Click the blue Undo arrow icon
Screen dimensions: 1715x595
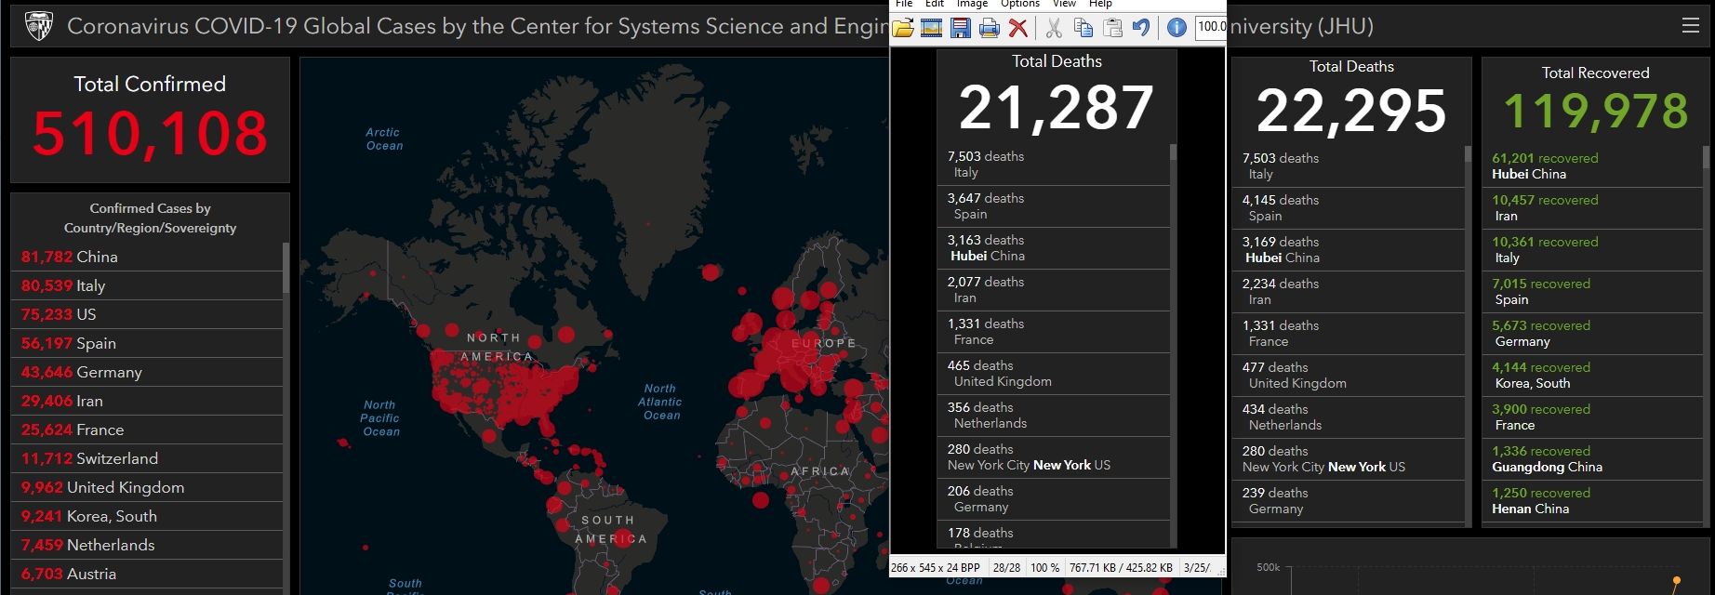(x=1141, y=28)
